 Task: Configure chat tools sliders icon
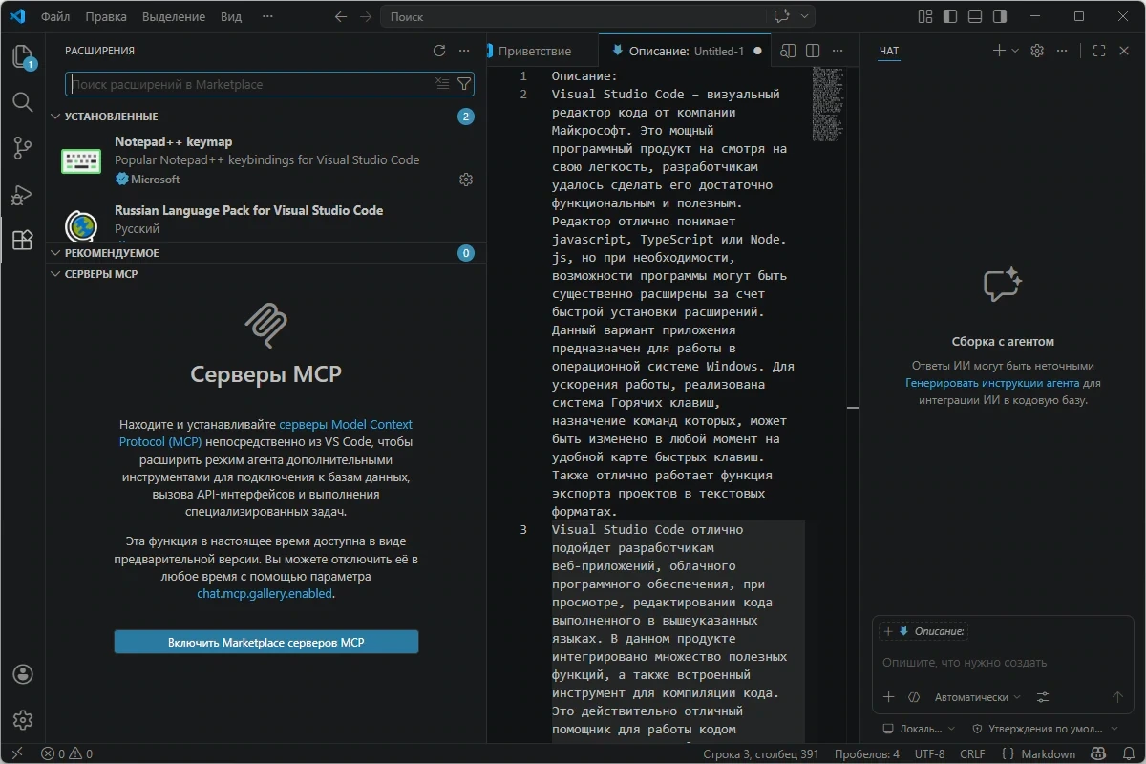point(1043,697)
